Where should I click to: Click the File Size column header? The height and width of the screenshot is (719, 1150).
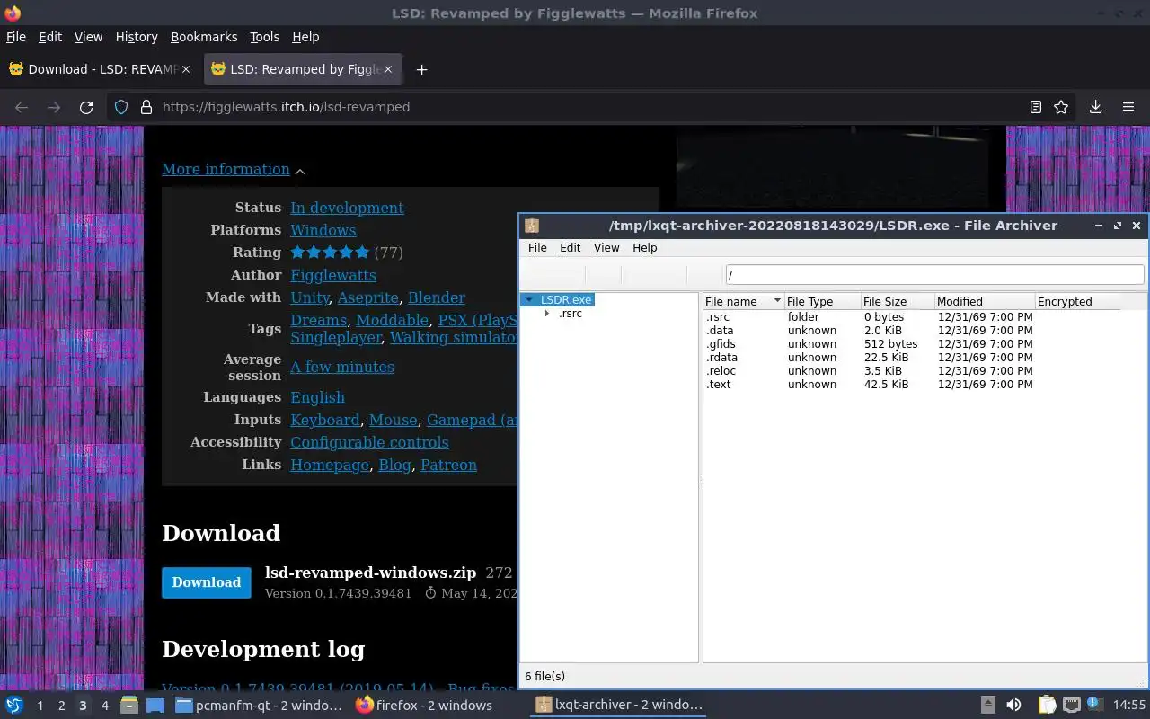pyautogui.click(x=897, y=301)
